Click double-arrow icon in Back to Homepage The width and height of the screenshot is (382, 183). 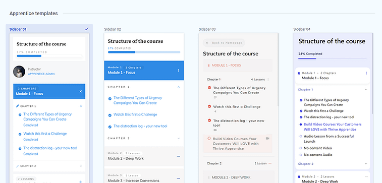click(x=207, y=43)
